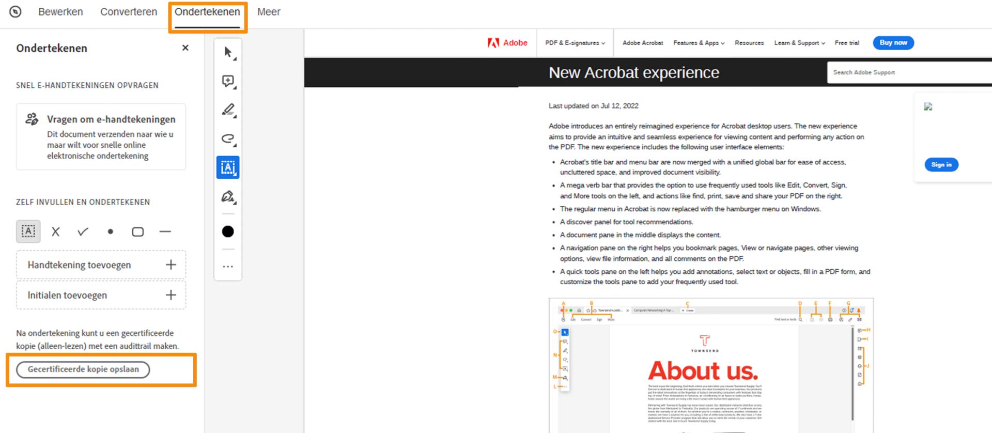Close the Ondertekenen panel
The height and width of the screenshot is (433, 992).
point(185,48)
